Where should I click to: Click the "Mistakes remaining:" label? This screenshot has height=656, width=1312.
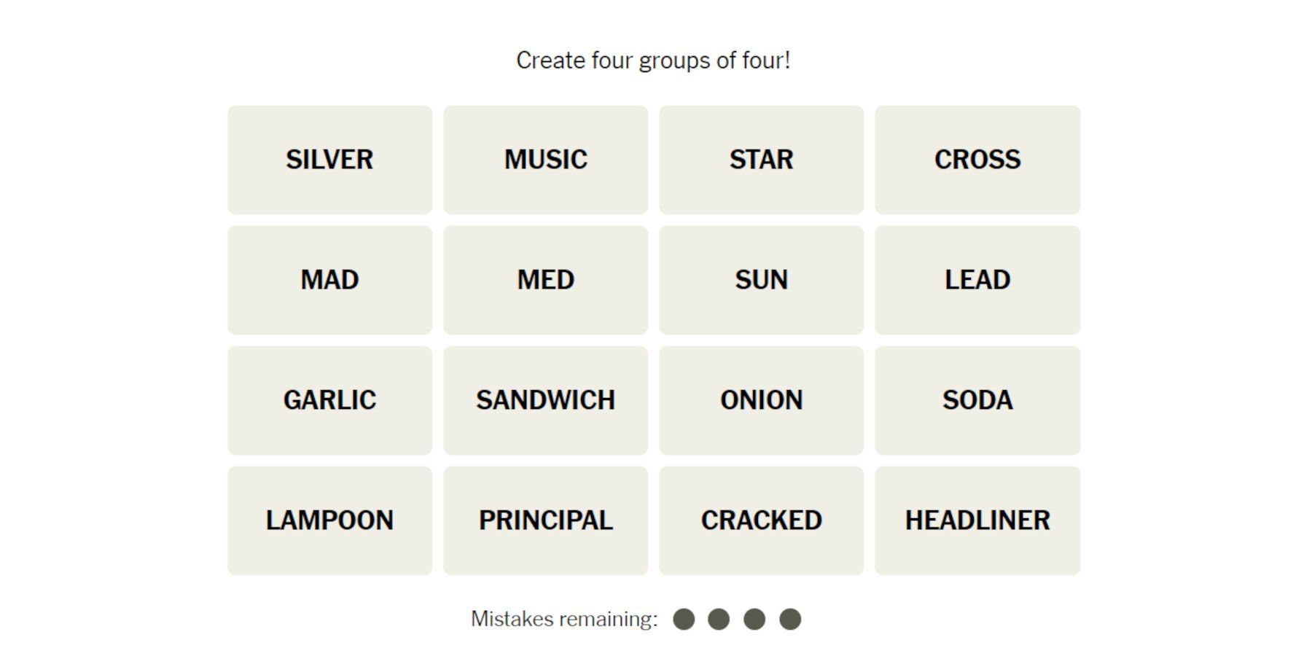pyautogui.click(x=564, y=620)
